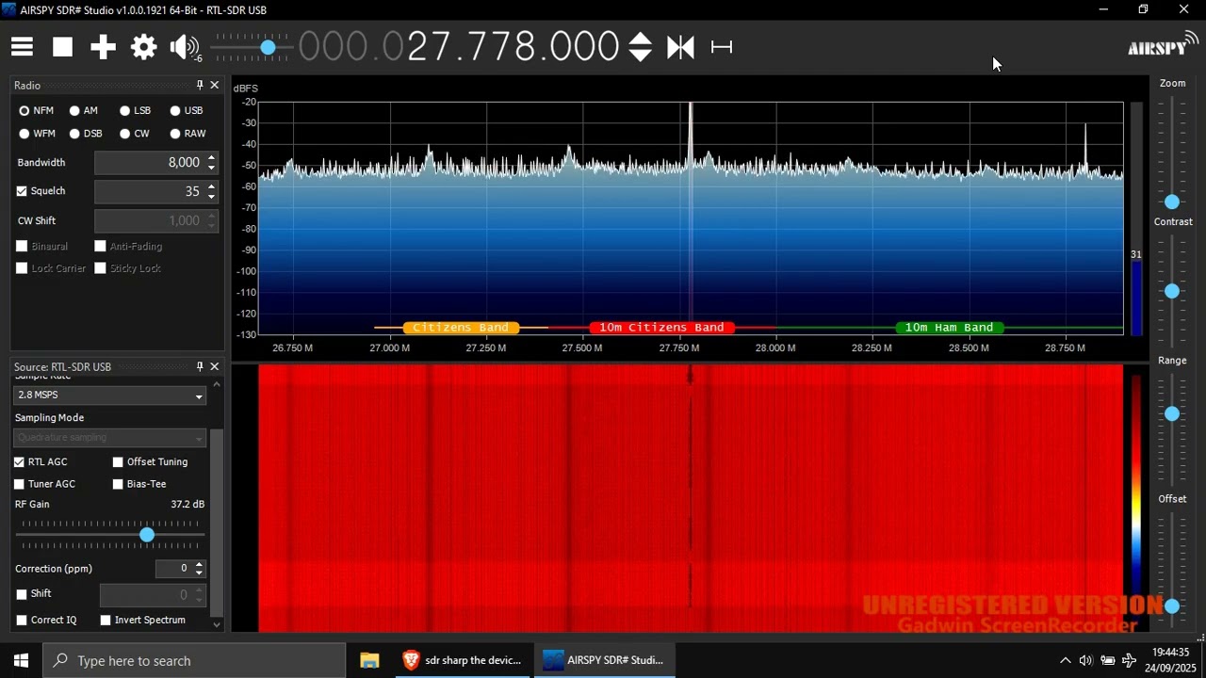
Task: Click the taskbar search box
Action: click(195, 660)
